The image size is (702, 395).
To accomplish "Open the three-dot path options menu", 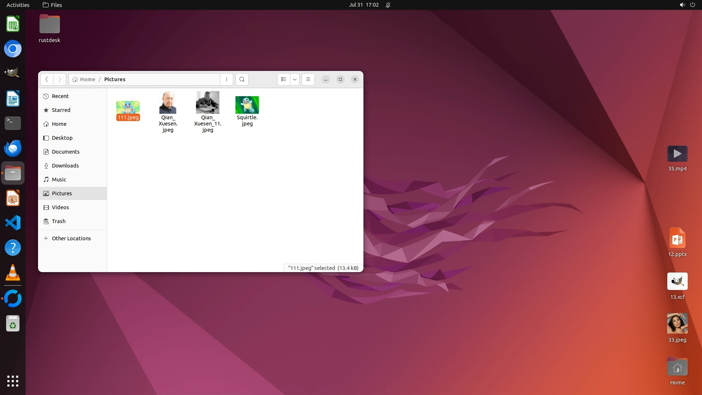I will point(227,79).
